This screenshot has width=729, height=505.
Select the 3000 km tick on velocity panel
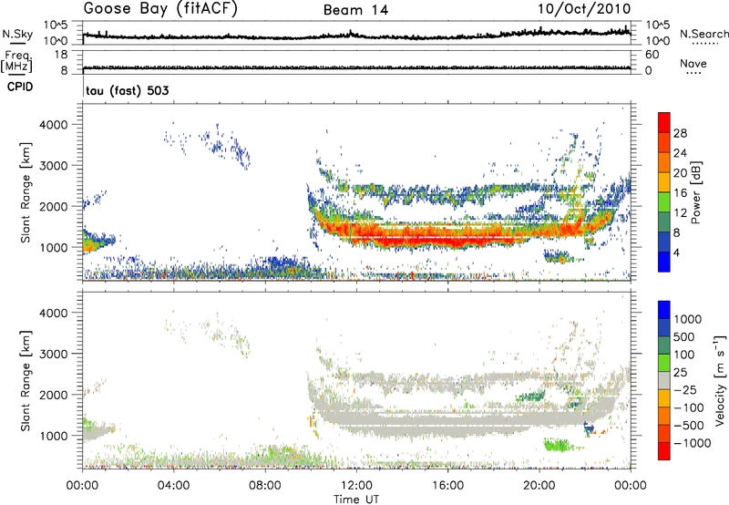pos(54,354)
